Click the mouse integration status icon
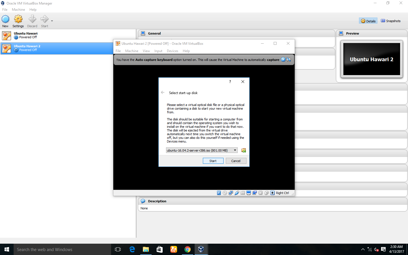 click(267, 193)
